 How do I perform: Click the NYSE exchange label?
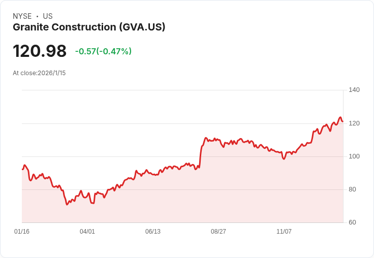click(22, 16)
